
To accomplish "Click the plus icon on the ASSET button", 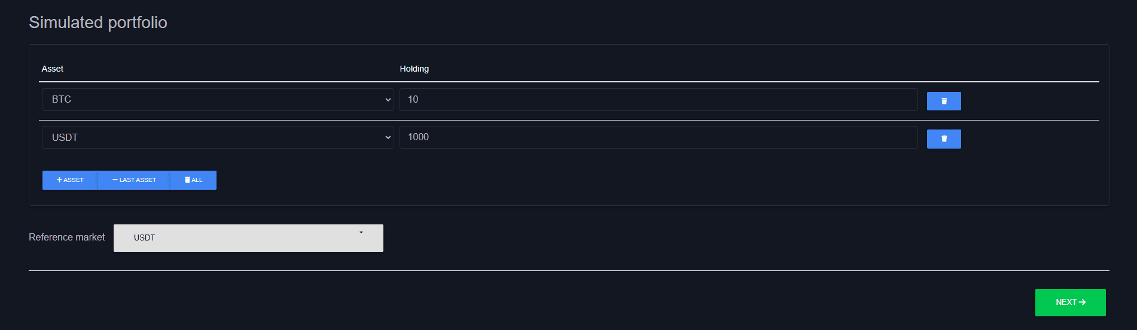I will pos(59,180).
